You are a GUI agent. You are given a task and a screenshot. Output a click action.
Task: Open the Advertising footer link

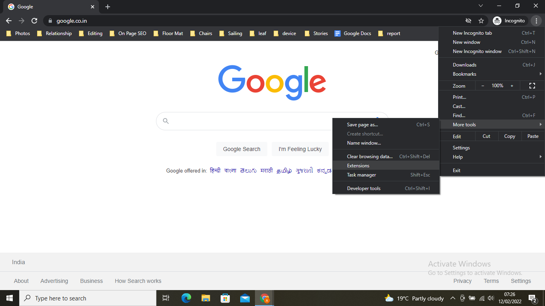coord(54,281)
